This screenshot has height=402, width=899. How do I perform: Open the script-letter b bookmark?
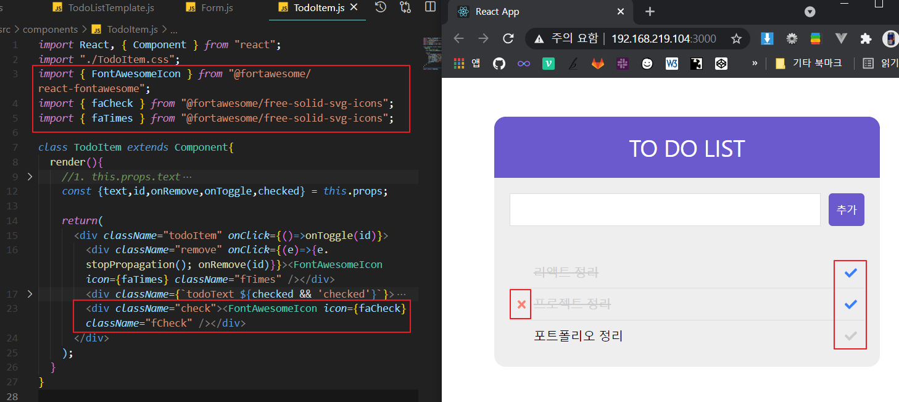pos(573,63)
